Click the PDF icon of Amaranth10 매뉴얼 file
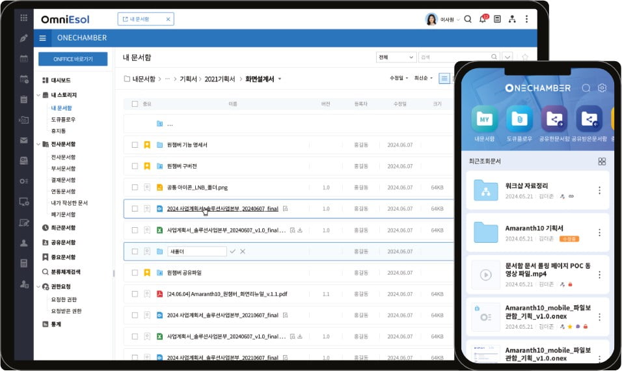This screenshot has width=622, height=371. pos(159,294)
